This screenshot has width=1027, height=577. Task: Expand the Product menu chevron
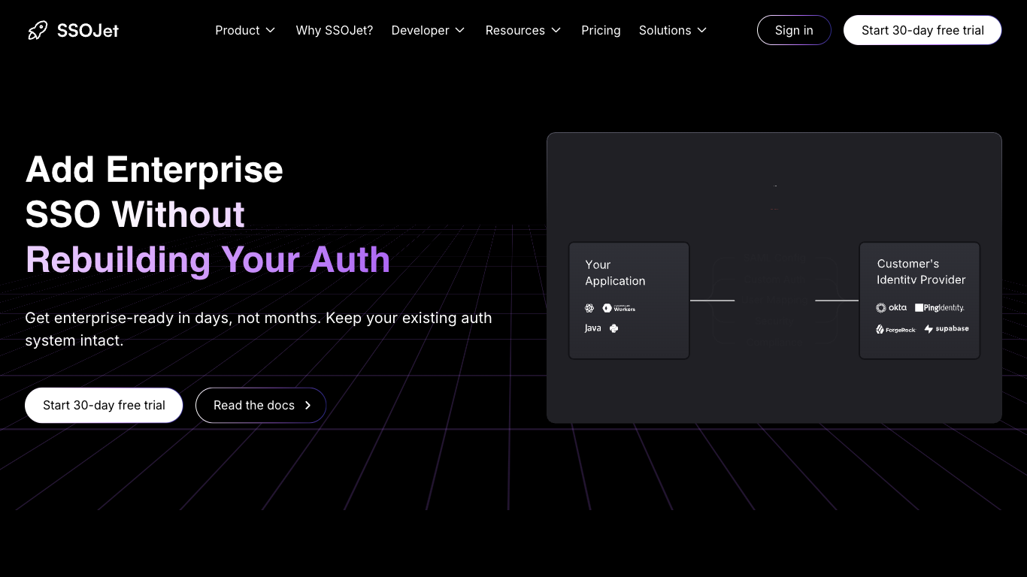pos(270,30)
